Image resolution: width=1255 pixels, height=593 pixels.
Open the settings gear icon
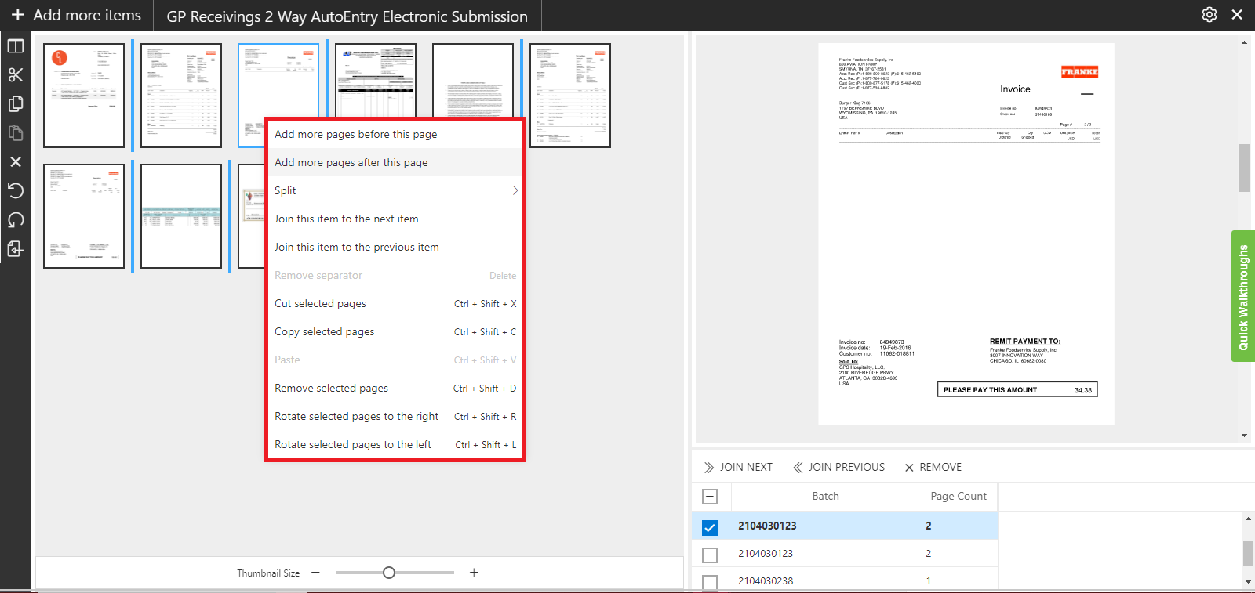click(1210, 15)
